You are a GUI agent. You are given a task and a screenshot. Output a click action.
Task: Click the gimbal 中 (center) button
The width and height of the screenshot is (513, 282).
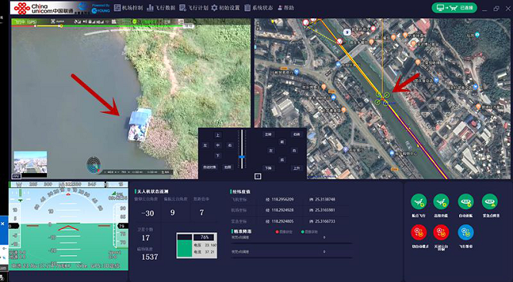pyautogui.click(x=217, y=145)
